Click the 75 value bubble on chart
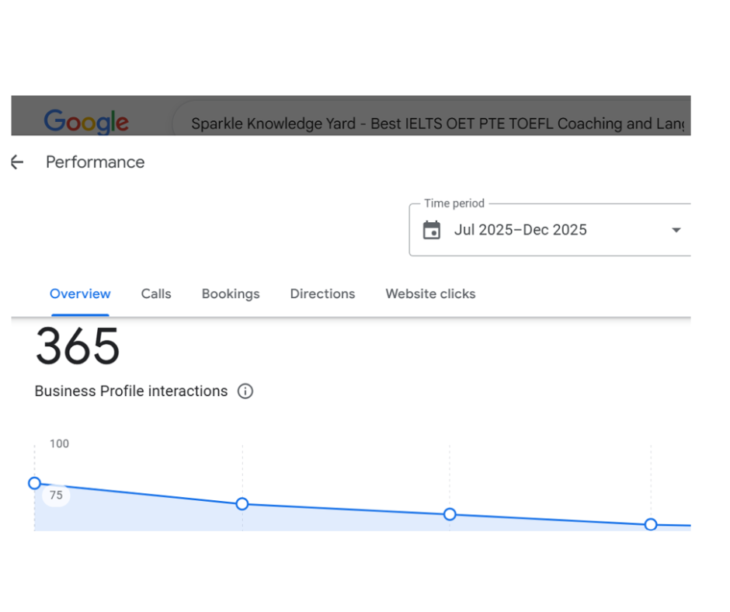 (56, 496)
